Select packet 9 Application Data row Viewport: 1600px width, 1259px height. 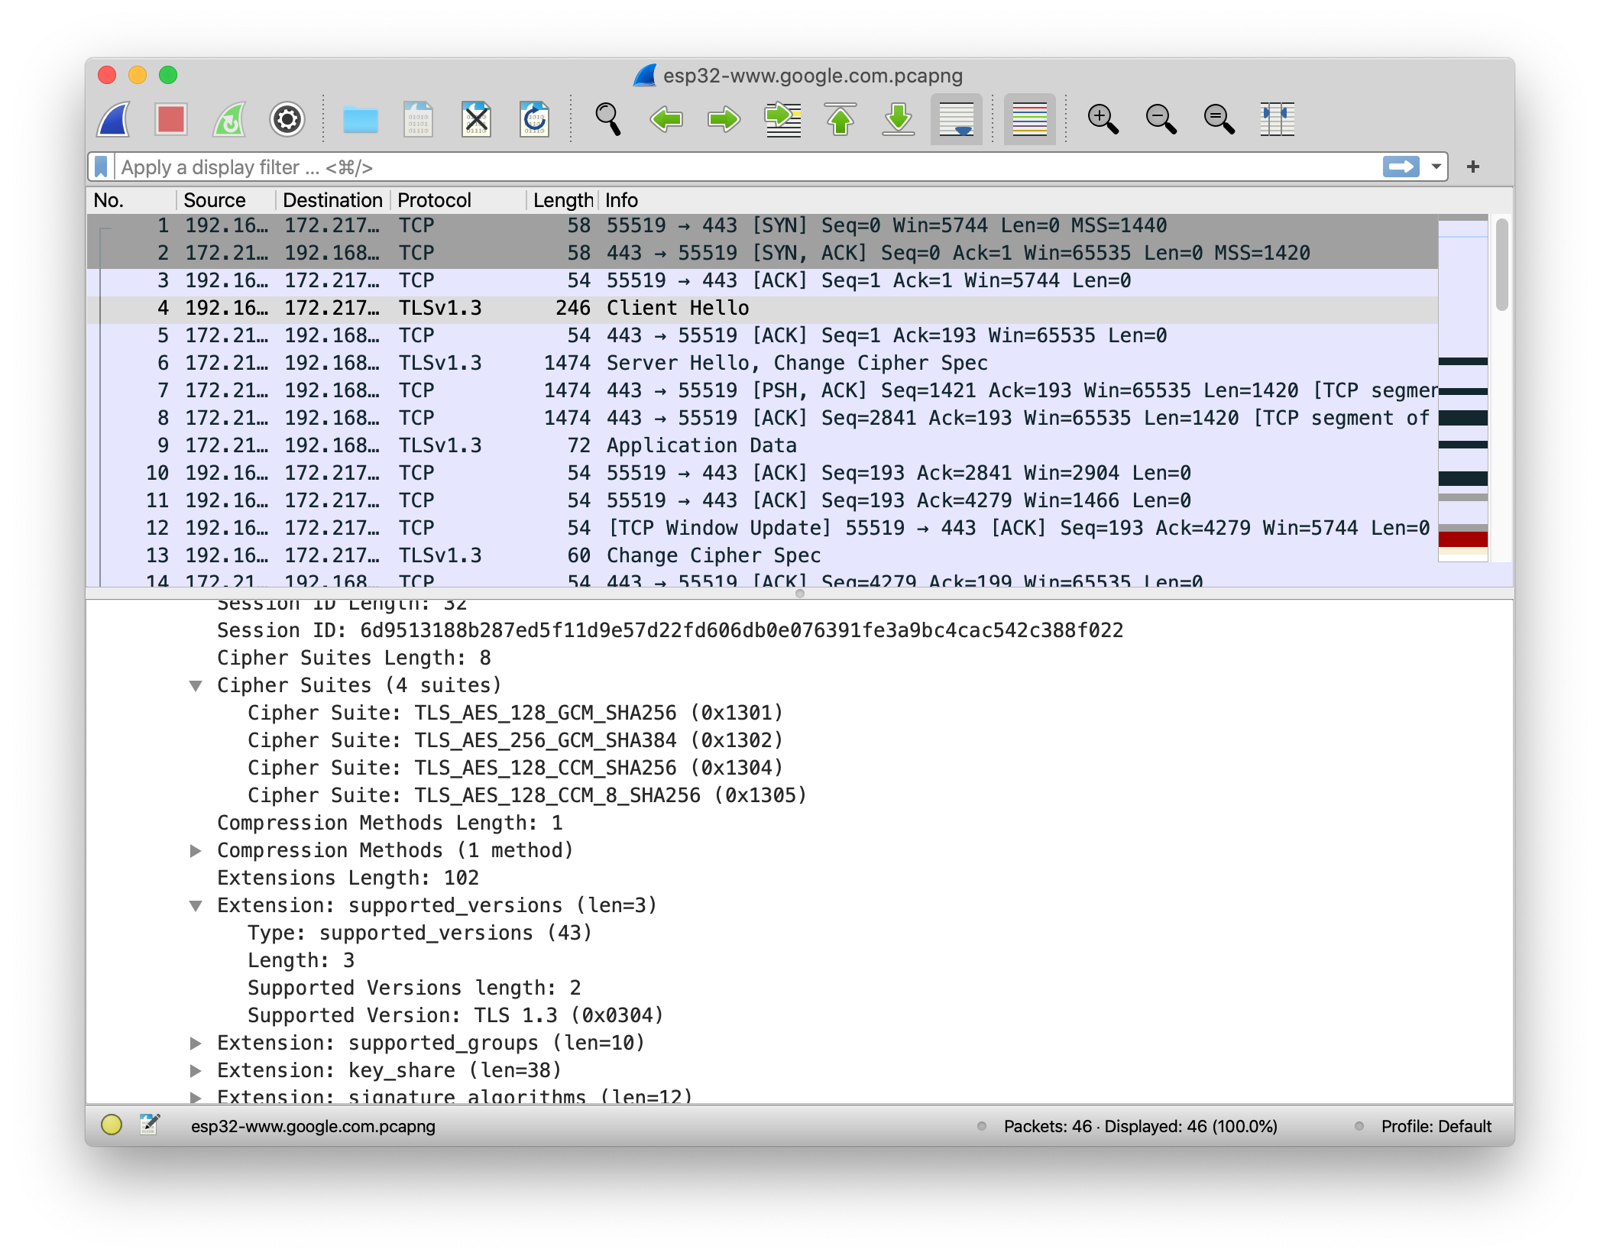763,445
